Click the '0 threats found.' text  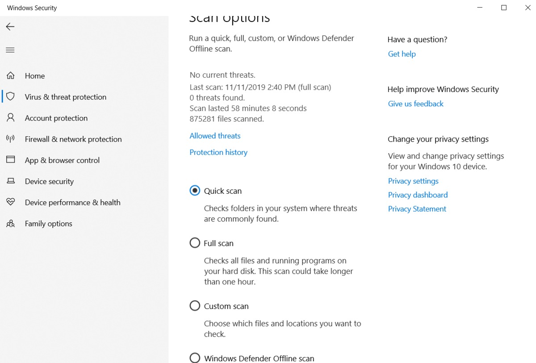217,98
